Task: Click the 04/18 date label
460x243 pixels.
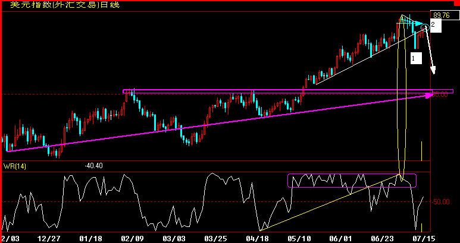Action: 257,239
